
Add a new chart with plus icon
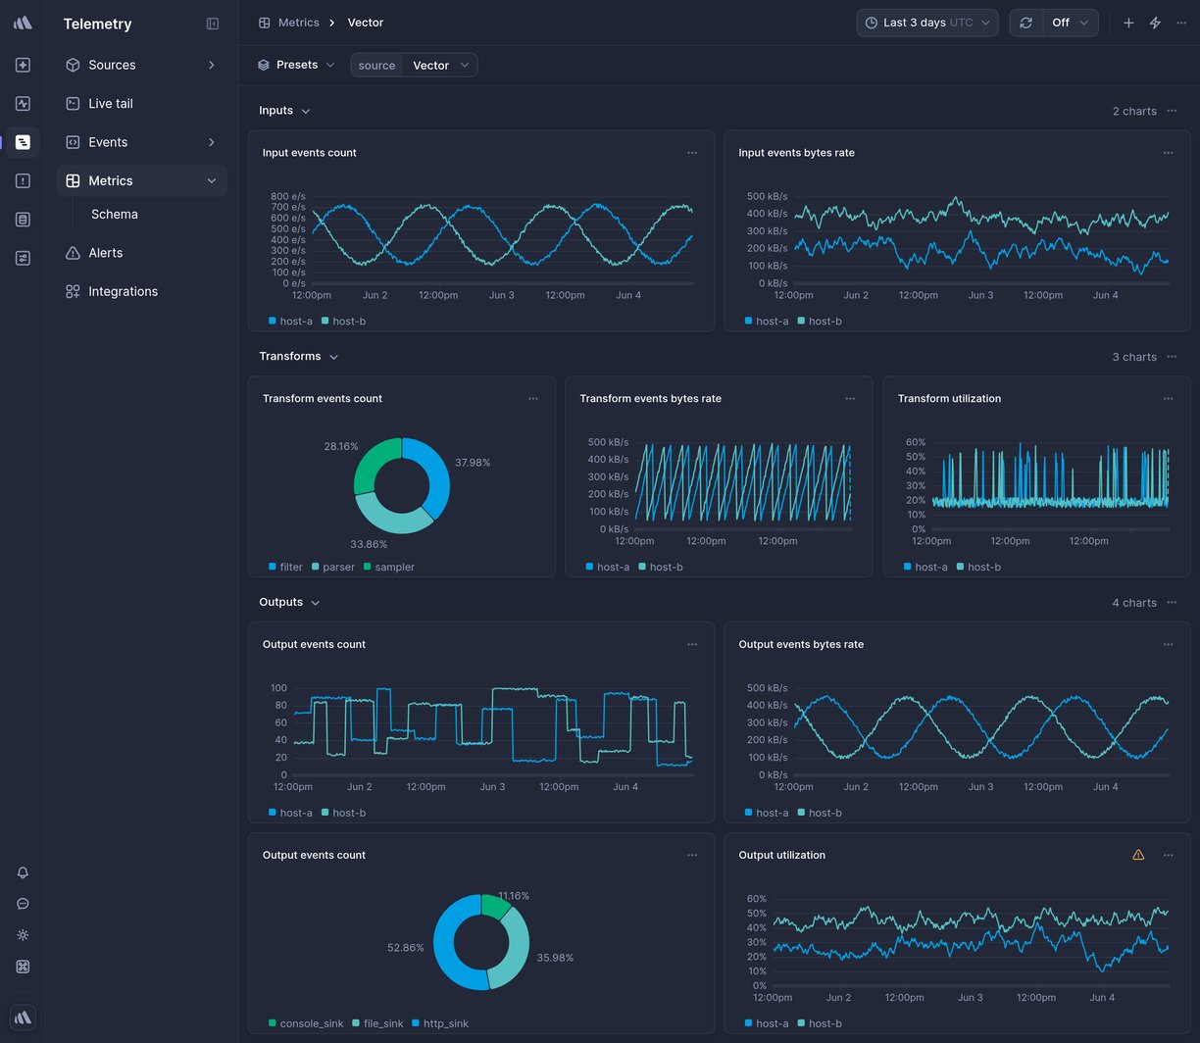[x=1128, y=23]
